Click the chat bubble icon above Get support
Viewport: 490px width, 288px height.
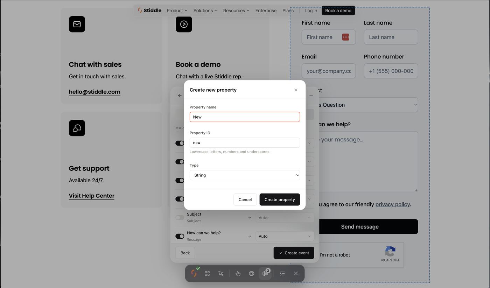(x=77, y=128)
